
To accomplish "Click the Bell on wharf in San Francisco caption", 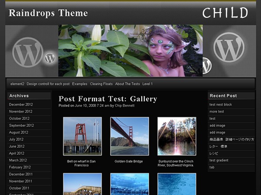I will pos(81,163).
